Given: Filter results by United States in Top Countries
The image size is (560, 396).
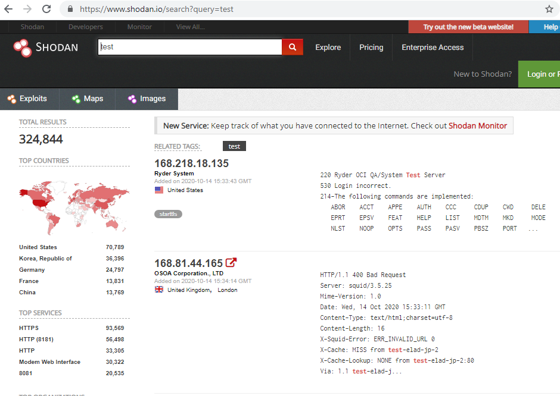Looking at the screenshot, I should (x=38, y=247).
